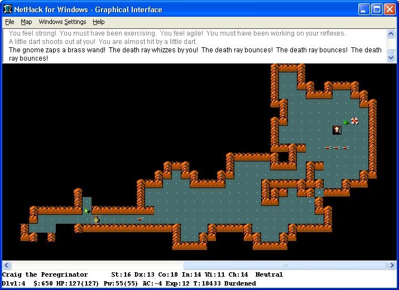Viewport: 399px width, 290px height.
Task: Click the map horizontal scroll left arrow
Action: 7,266
